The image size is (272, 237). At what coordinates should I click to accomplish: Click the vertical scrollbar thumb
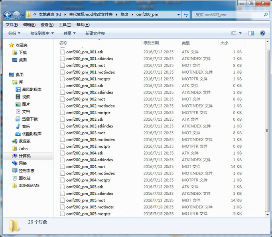(x=267, y=131)
